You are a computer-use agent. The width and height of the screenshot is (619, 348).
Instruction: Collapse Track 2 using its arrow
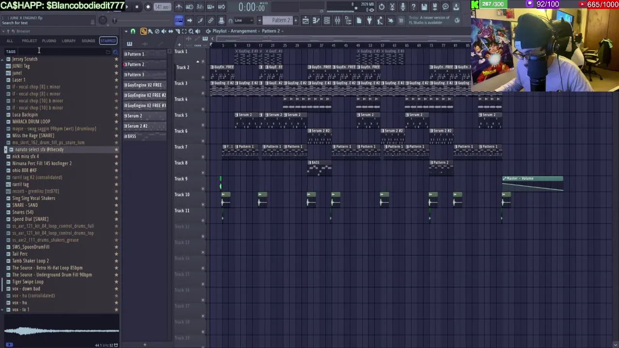(x=198, y=62)
